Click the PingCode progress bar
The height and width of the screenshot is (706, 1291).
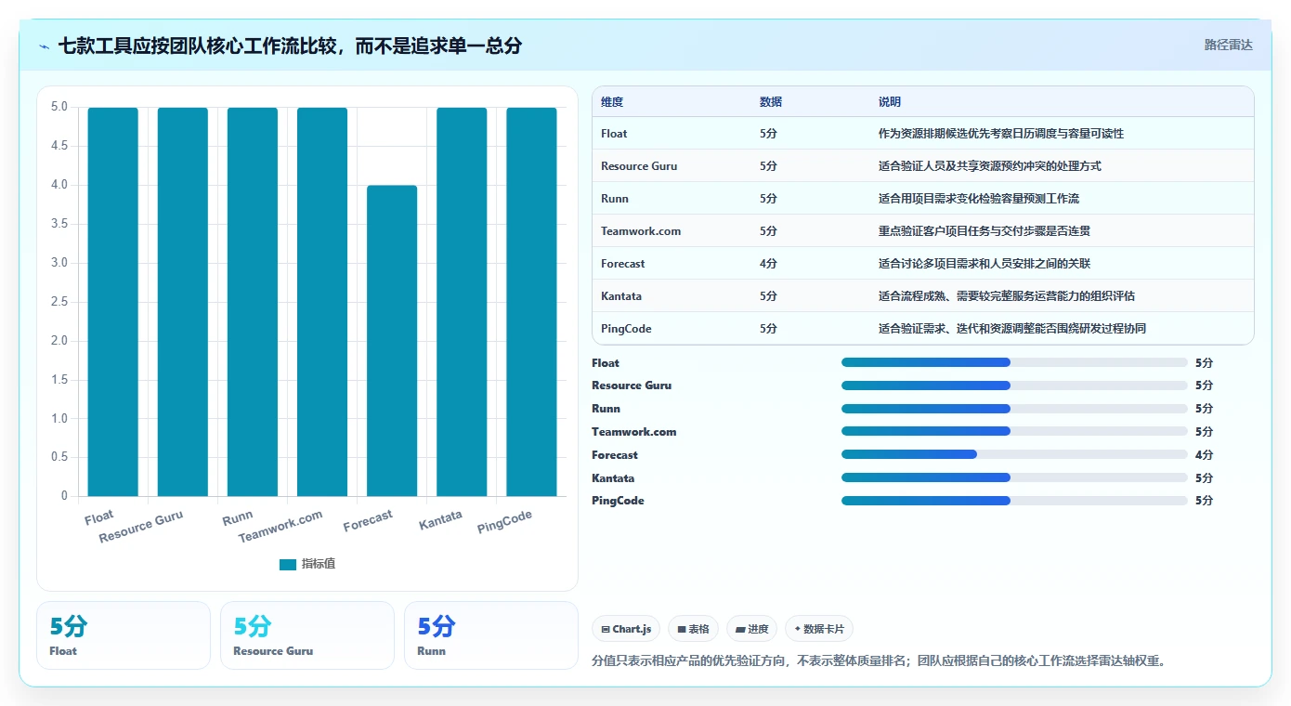click(x=1014, y=501)
